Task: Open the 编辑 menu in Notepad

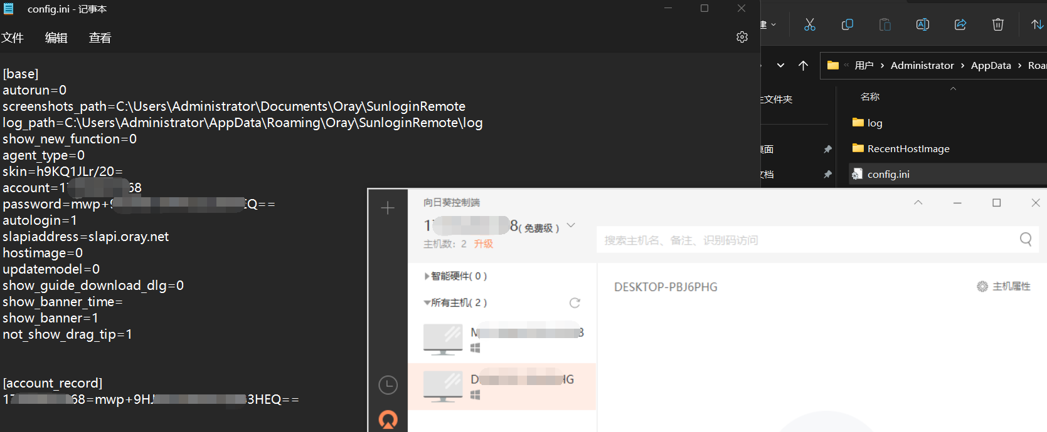Action: coord(56,38)
